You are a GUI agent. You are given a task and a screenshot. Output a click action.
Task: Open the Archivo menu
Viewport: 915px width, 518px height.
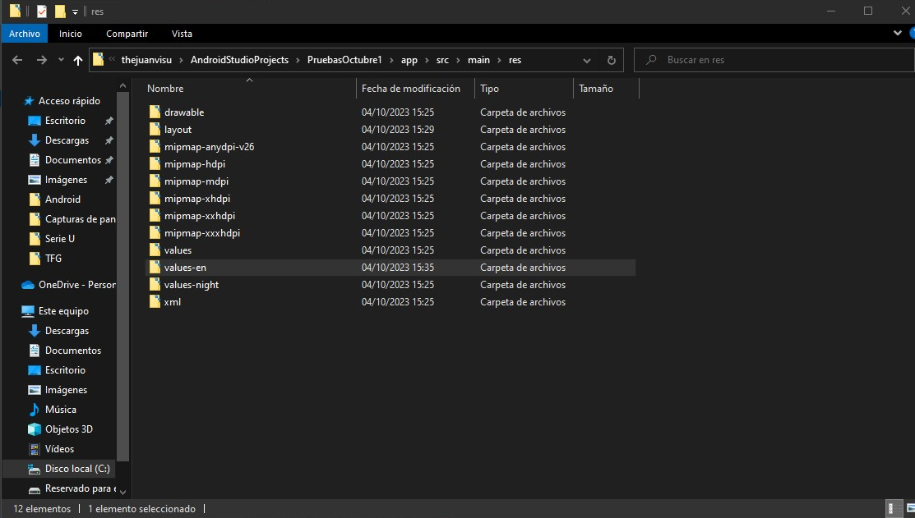point(25,34)
